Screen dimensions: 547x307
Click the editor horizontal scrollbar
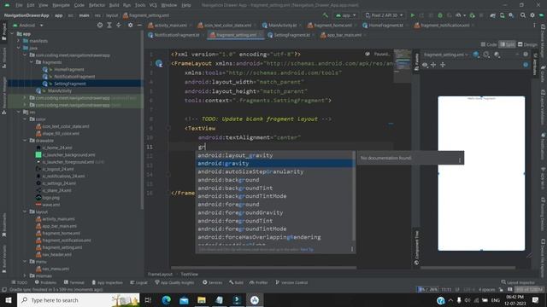(x=263, y=268)
